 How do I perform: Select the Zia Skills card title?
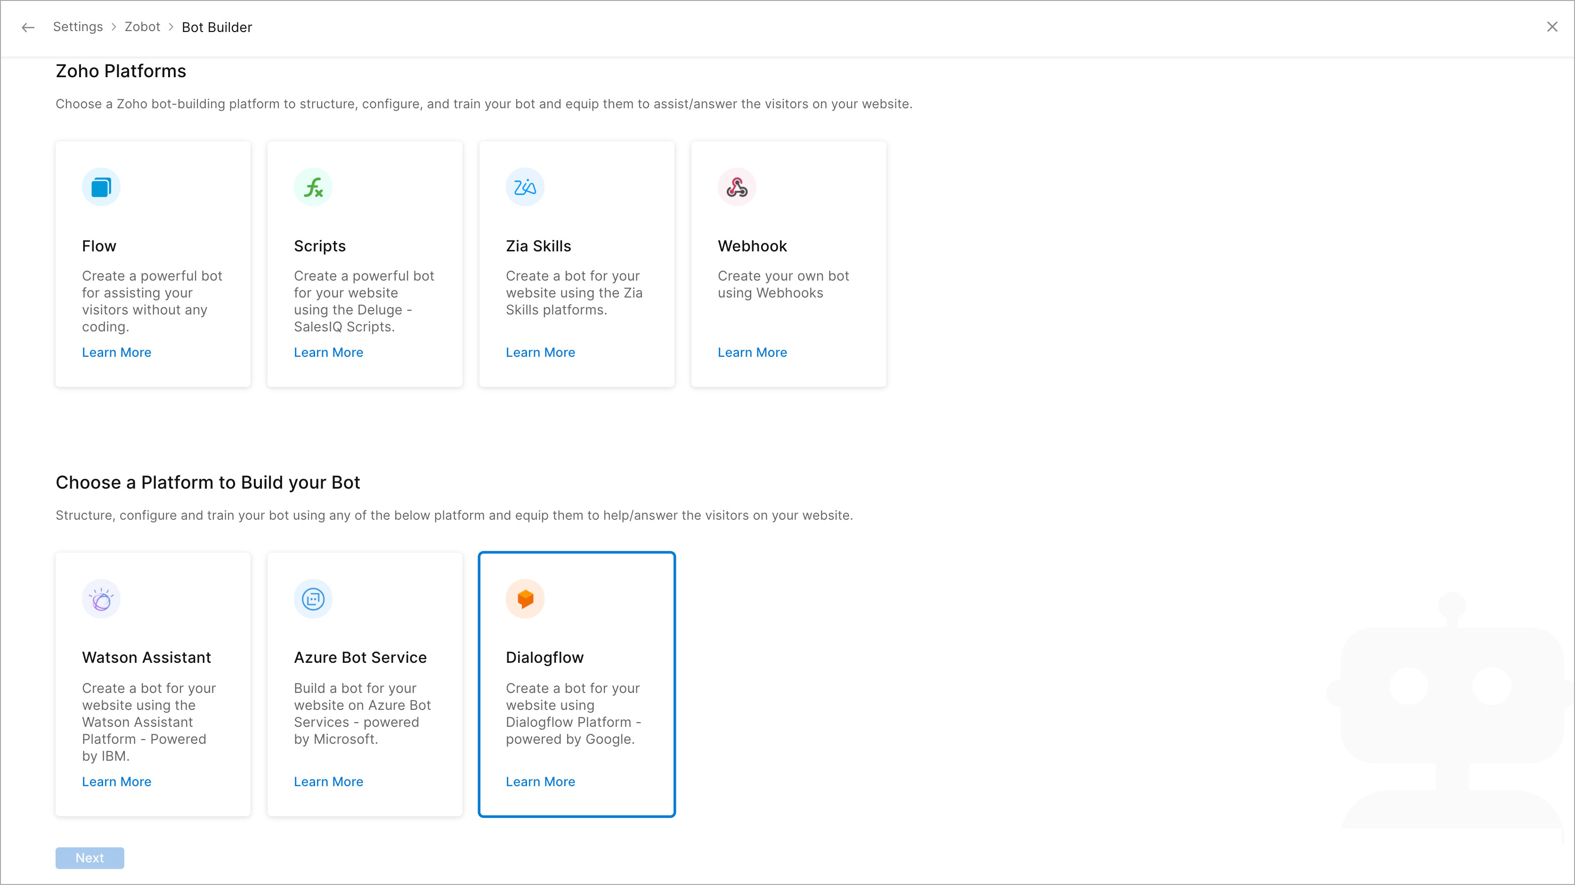[x=539, y=246]
